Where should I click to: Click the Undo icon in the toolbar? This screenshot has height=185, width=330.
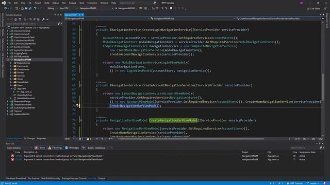[x=35, y=8]
